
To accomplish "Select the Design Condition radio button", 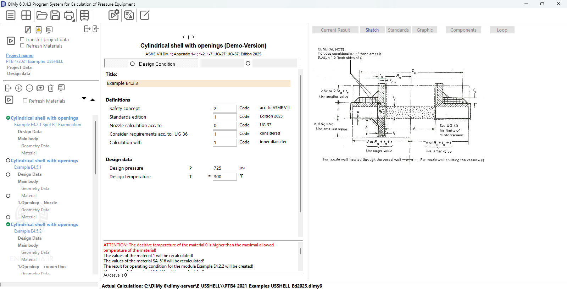I will click(x=132, y=64).
